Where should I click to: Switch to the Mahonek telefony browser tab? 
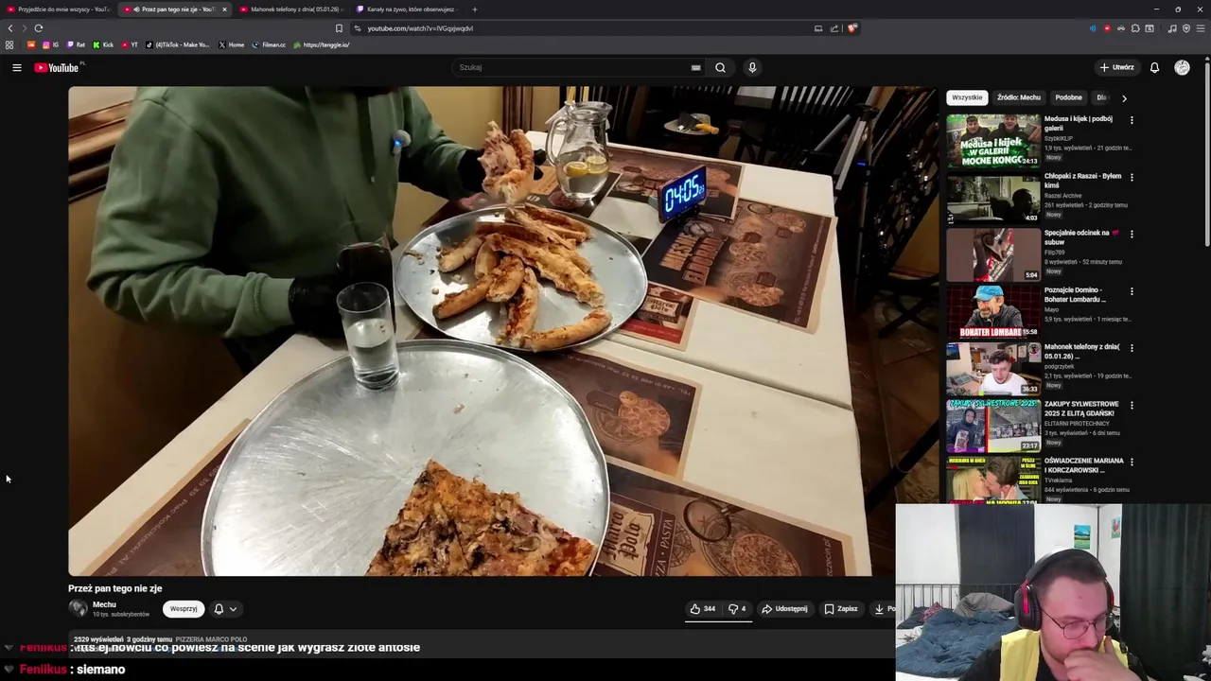[x=291, y=9]
